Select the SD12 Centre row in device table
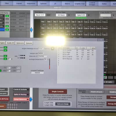Image resolution: width=116 pixels, height=116 pixels. point(77,50)
